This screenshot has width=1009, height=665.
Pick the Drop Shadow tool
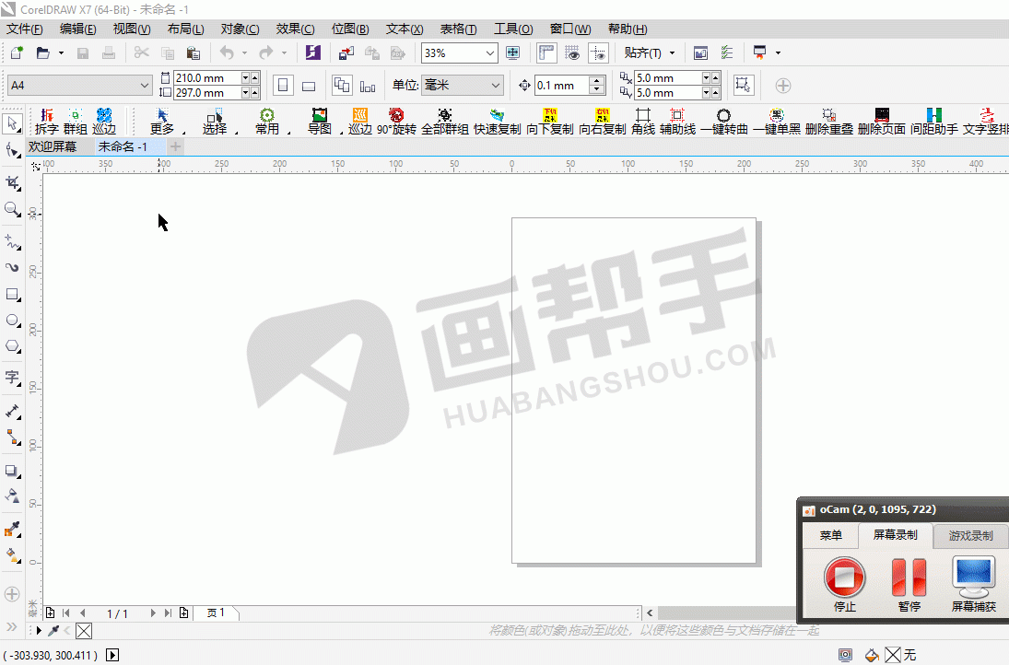point(12,471)
